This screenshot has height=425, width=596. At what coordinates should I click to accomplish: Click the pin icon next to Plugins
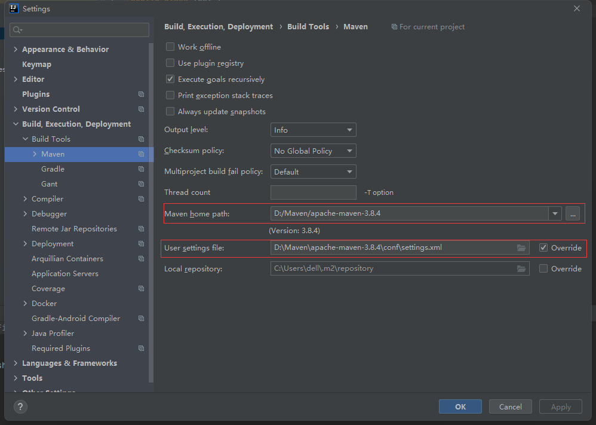(141, 94)
